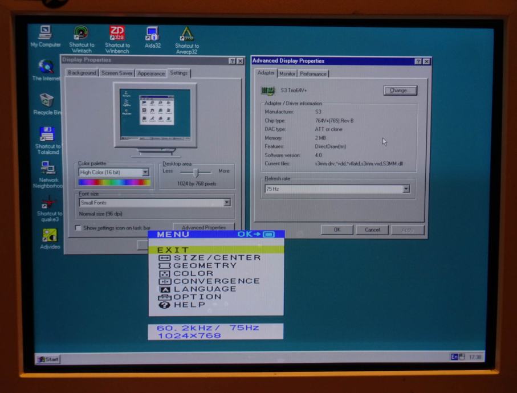Screen dimensions: 517x393
Task: Select GEOMETRY label in OSD menu
Action: 205,266
